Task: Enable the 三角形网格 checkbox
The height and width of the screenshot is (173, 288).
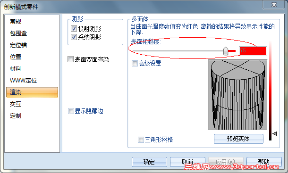Action: [x=141, y=140]
